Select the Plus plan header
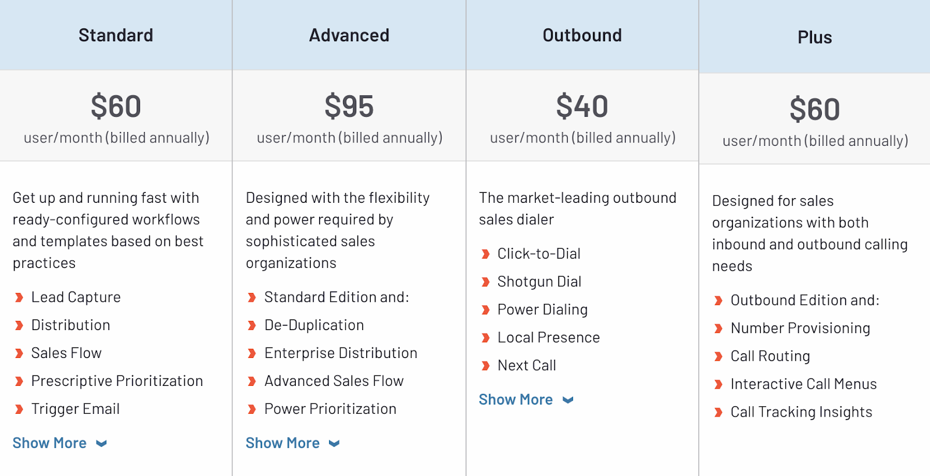Viewport: 930px width, 476px height. (x=814, y=37)
